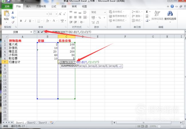186x129 pixels.
Task: Apply percent style with the % icon
Action: click(x=100, y=18)
